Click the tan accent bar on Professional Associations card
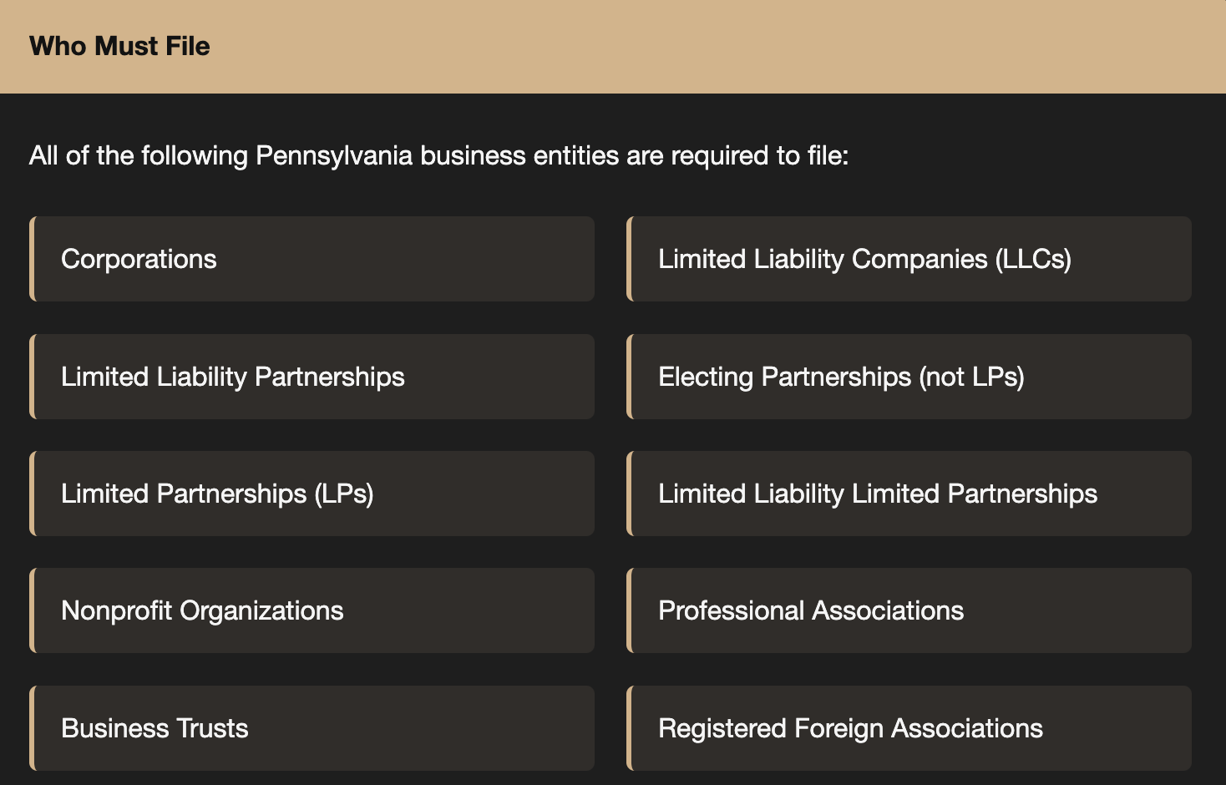The image size is (1226, 785). (x=629, y=610)
